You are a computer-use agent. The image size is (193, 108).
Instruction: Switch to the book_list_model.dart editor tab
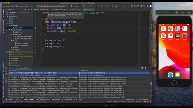pyautogui.click(x=60, y=9)
